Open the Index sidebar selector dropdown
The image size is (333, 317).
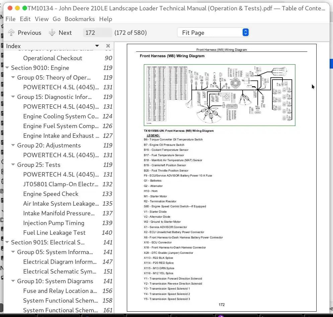point(97,46)
